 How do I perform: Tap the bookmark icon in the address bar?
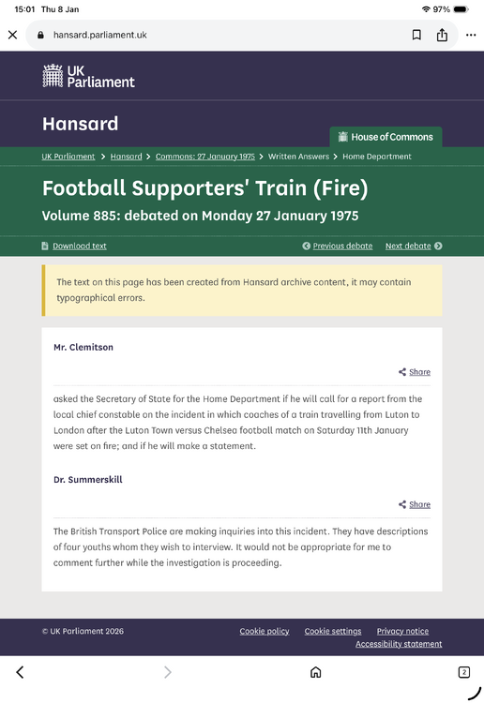point(416,35)
